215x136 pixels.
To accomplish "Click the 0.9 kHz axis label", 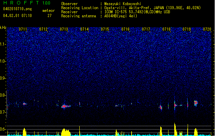I will [3, 78].
